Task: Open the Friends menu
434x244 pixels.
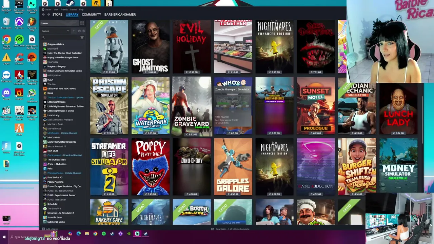Action: pyautogui.click(x=64, y=9)
